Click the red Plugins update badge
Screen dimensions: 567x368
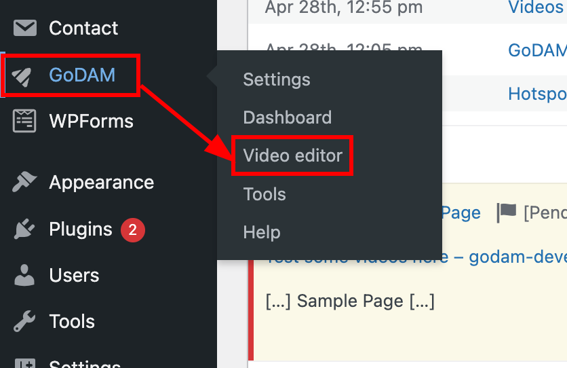[132, 230]
